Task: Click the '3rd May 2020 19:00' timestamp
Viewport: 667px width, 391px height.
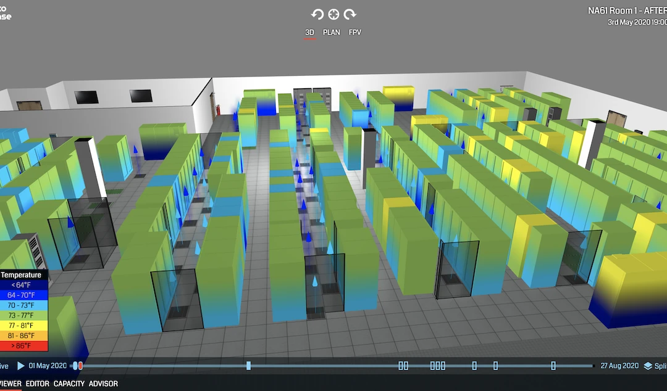Action: (x=637, y=22)
